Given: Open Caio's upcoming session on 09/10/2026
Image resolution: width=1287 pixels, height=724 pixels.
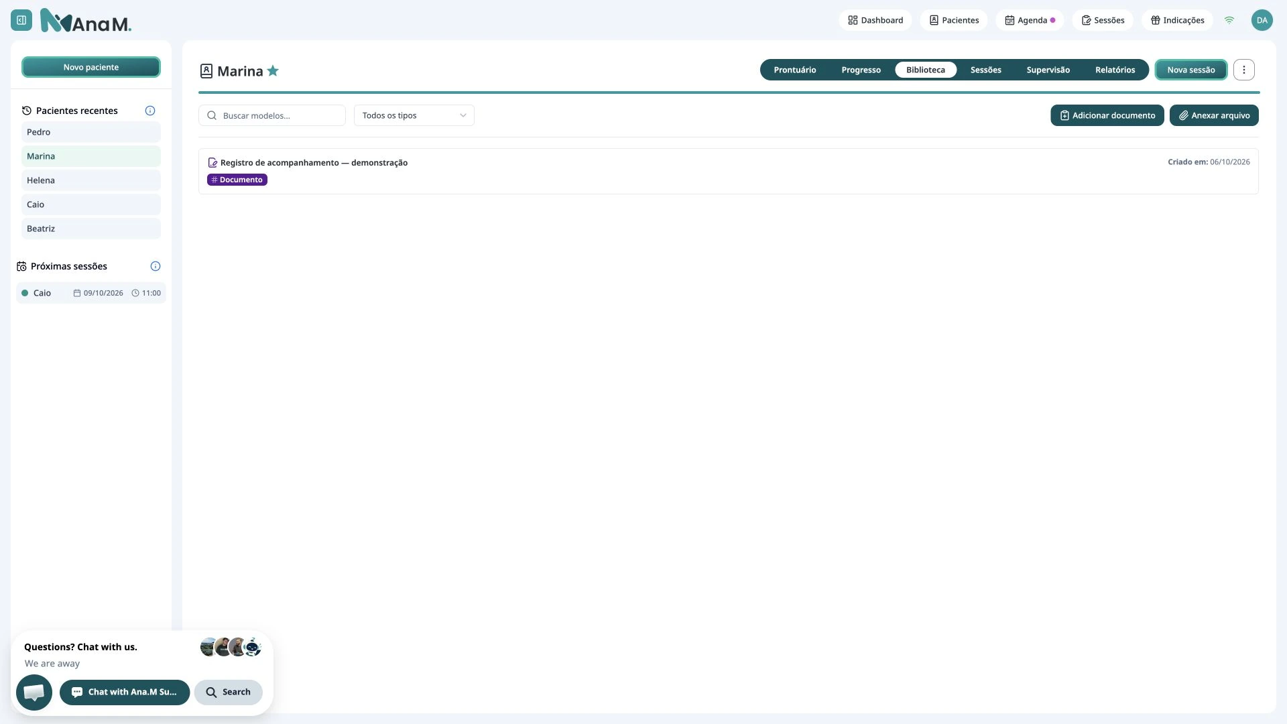Looking at the screenshot, I should coord(91,293).
